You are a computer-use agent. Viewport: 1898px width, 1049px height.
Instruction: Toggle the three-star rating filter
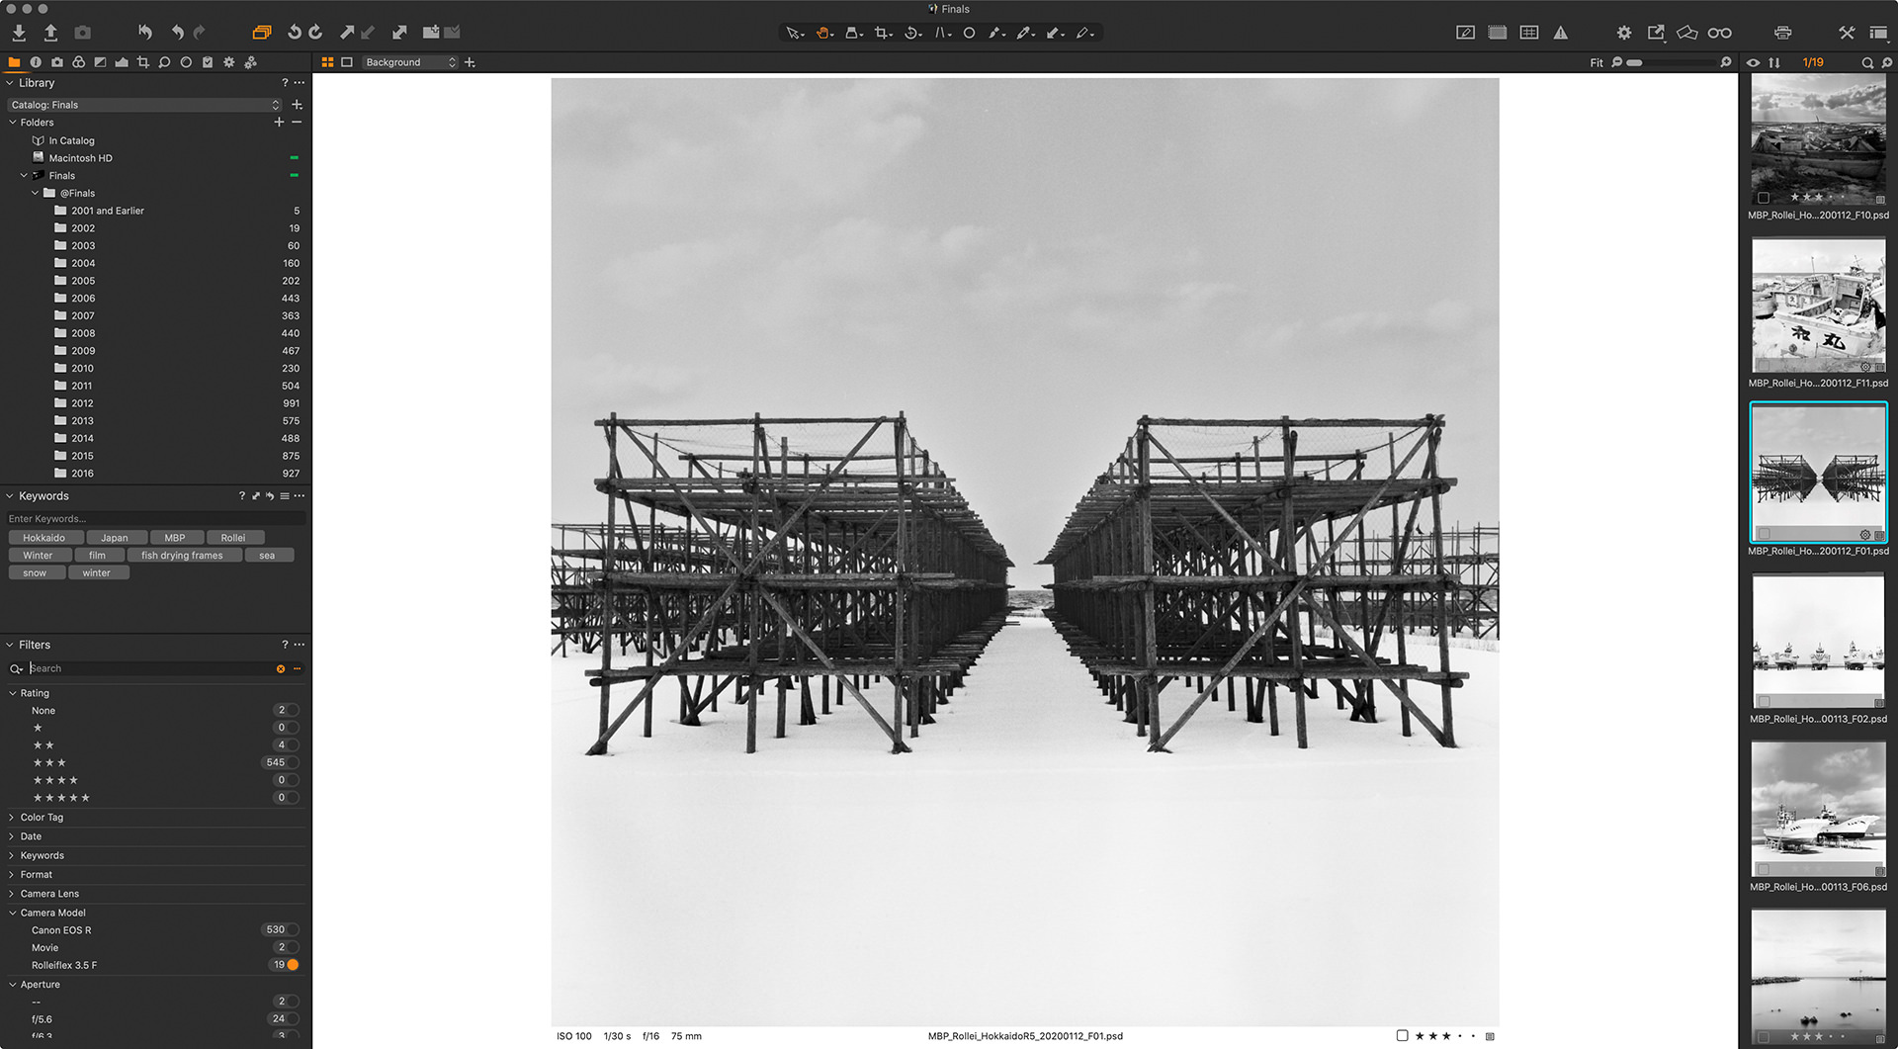point(49,763)
